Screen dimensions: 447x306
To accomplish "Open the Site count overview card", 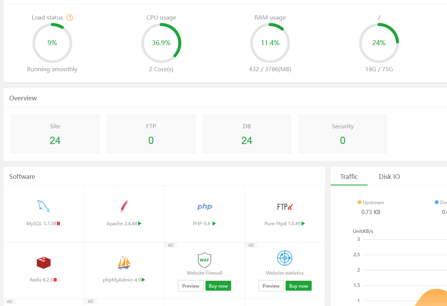I will point(55,134).
